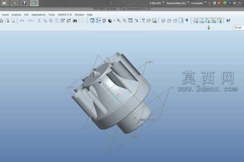The height and width of the screenshot is (162, 244).
Task: Open the Appearance gallery dropdown arrow
Action: point(114,21)
